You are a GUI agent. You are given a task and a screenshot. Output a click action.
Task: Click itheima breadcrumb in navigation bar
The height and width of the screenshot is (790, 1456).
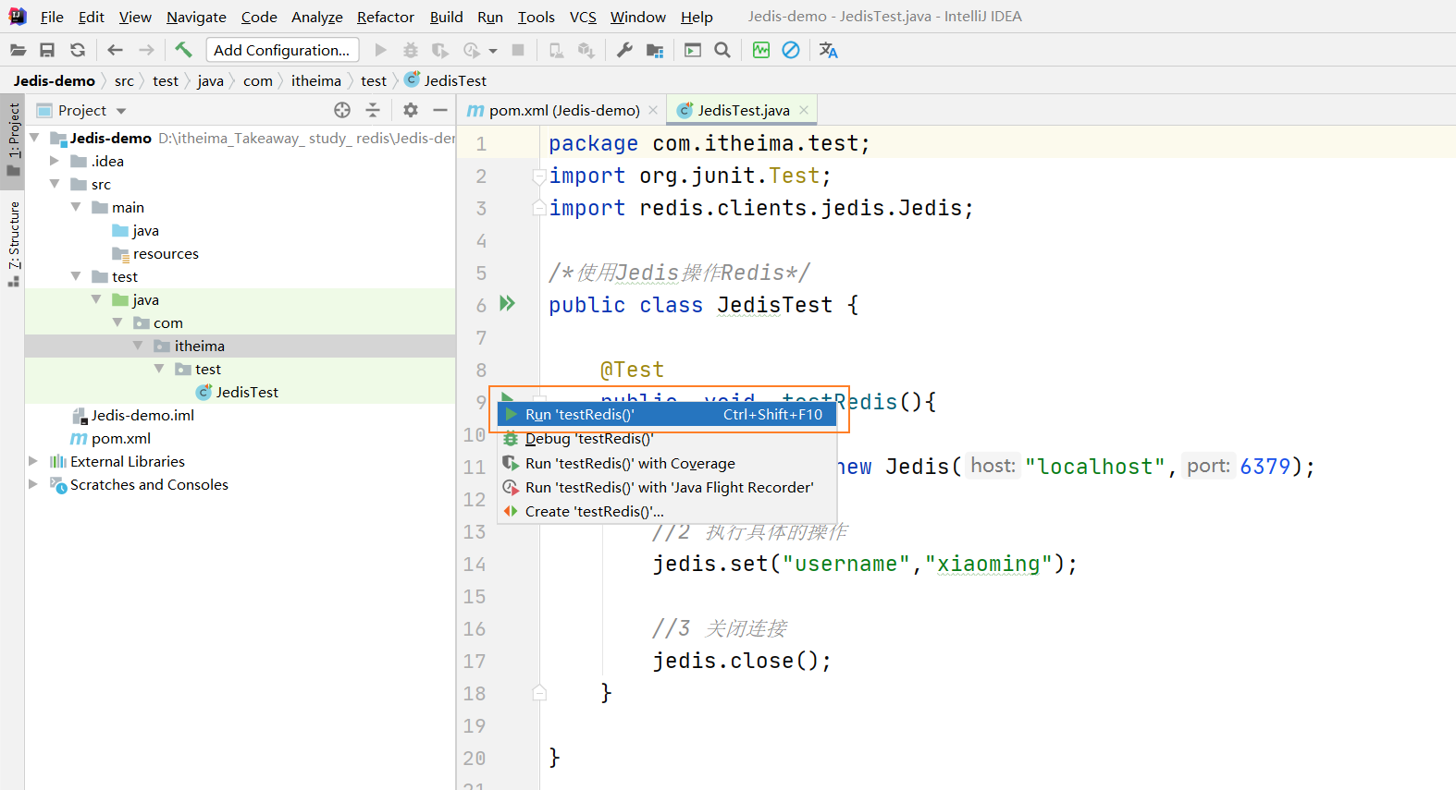pos(316,80)
